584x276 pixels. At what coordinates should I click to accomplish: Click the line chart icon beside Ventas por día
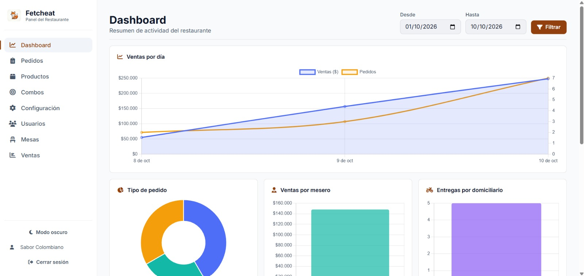click(120, 57)
